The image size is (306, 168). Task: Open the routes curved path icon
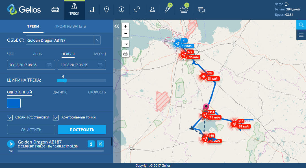137,10
